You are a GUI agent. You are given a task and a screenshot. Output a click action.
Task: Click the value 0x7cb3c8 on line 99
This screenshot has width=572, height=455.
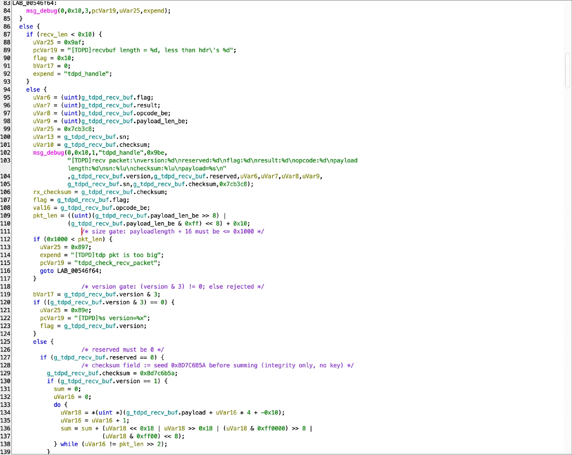tap(78, 129)
